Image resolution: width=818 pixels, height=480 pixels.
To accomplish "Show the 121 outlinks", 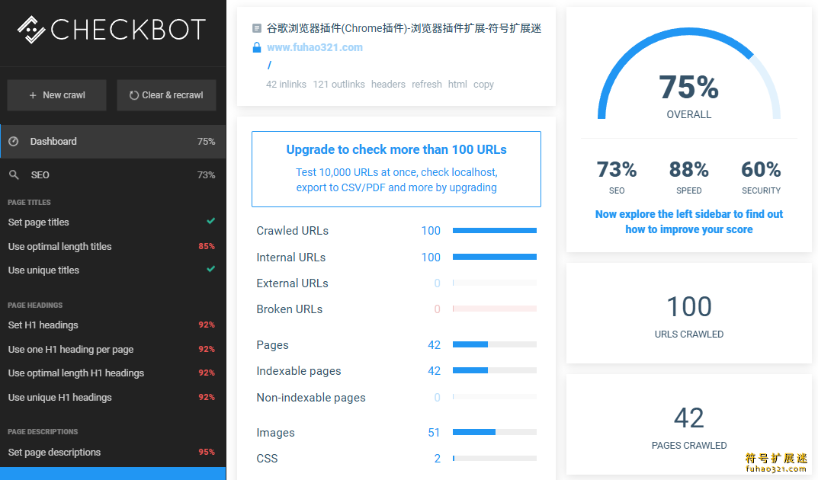I will tap(338, 85).
